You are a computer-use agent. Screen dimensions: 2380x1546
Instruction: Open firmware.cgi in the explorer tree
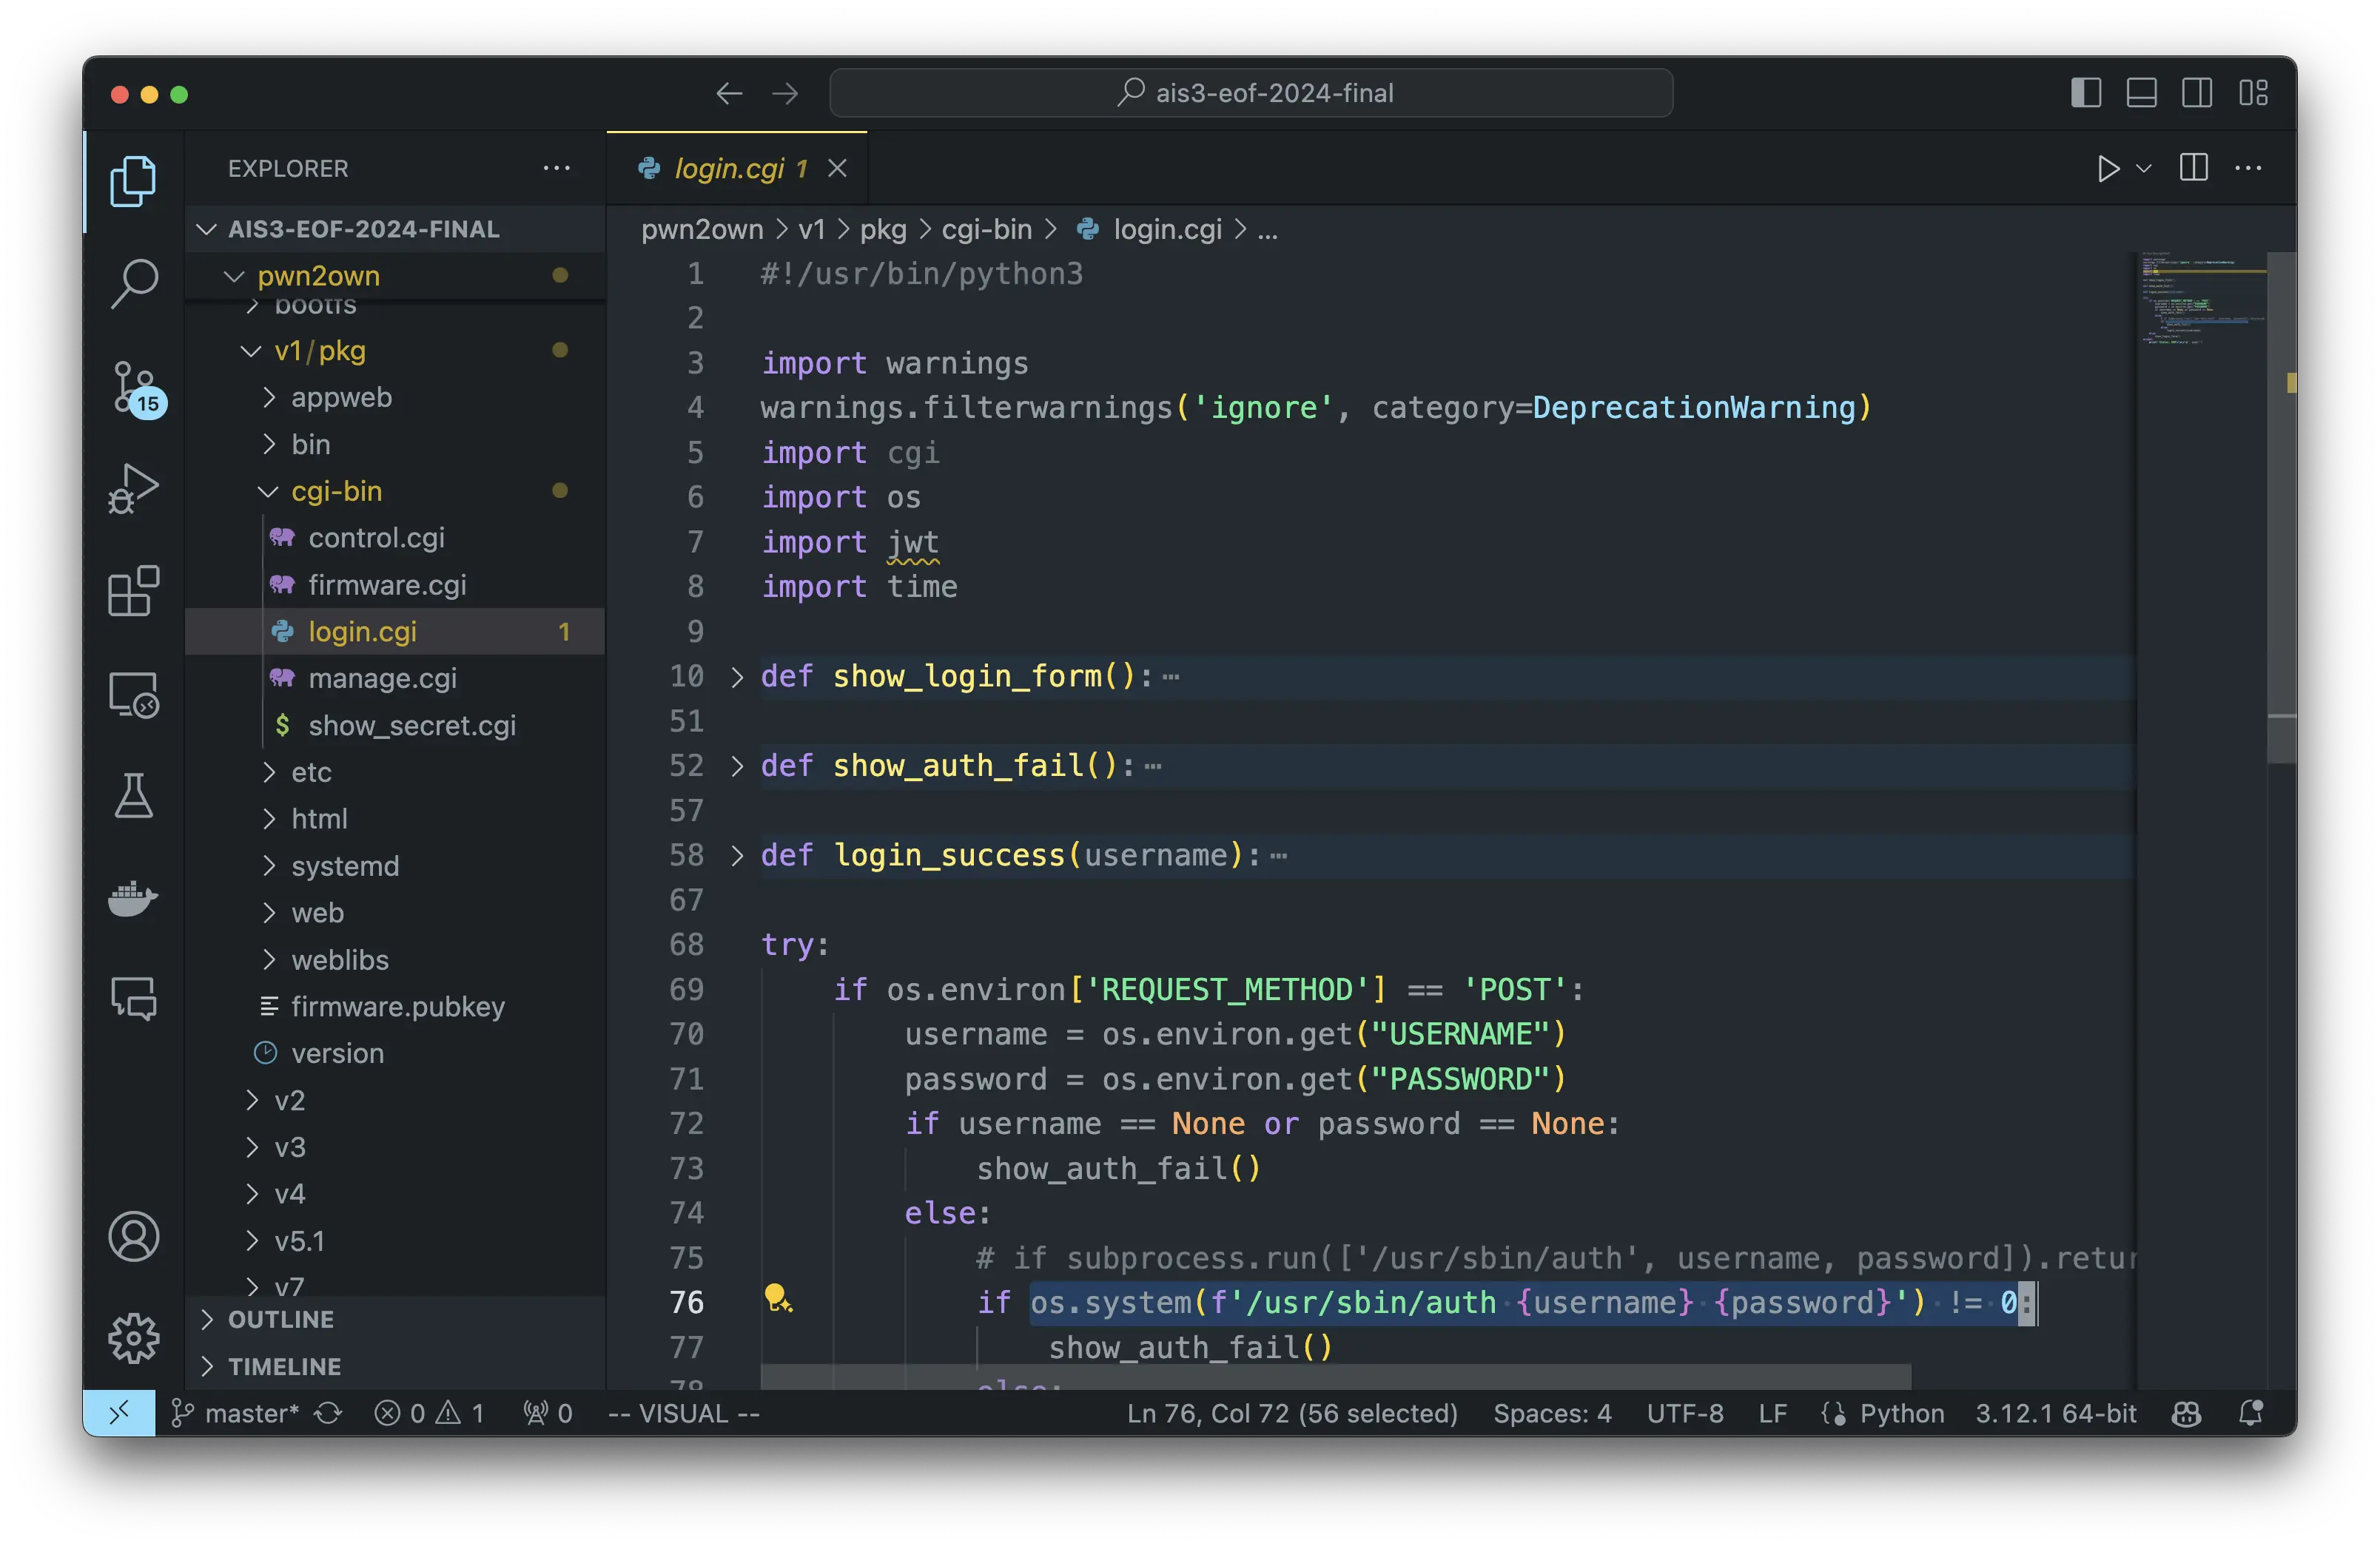(387, 584)
